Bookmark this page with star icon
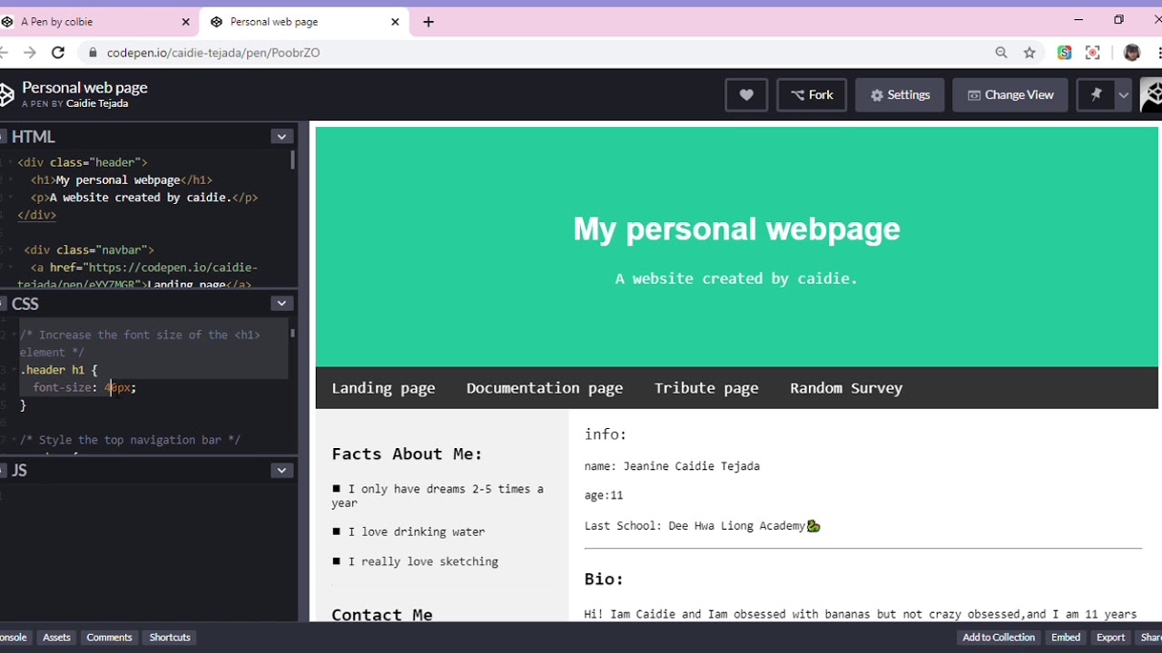Viewport: 1162px width, 653px height. 1029,53
